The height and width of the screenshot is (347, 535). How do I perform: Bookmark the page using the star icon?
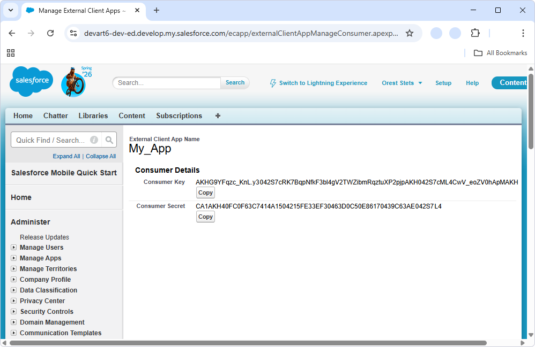410,33
